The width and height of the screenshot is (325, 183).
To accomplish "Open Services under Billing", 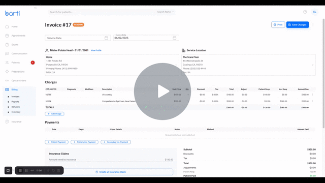I will [16, 107].
